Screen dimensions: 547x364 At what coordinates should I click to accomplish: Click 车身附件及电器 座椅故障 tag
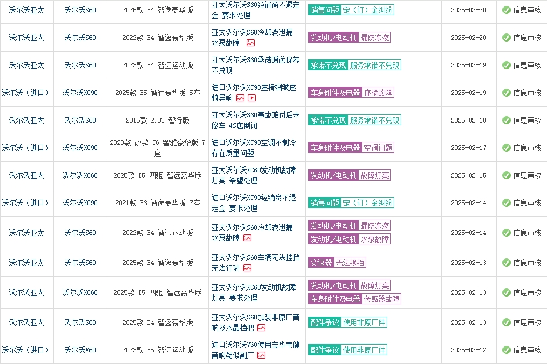pos(351,93)
